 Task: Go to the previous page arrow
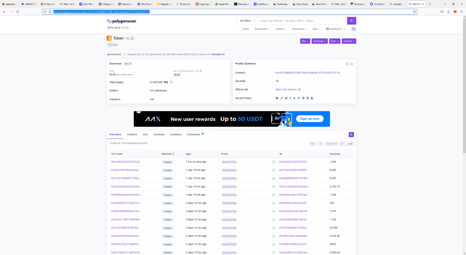320,143
